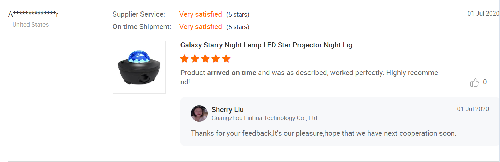500x162 pixels.
Task: Click Guangzhou Linhua Technology Co., Ltd. company name
Action: [265, 118]
